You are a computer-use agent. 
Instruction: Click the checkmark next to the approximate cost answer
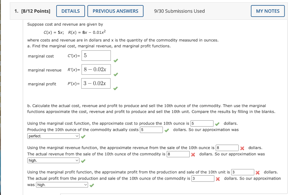(x=217, y=123)
